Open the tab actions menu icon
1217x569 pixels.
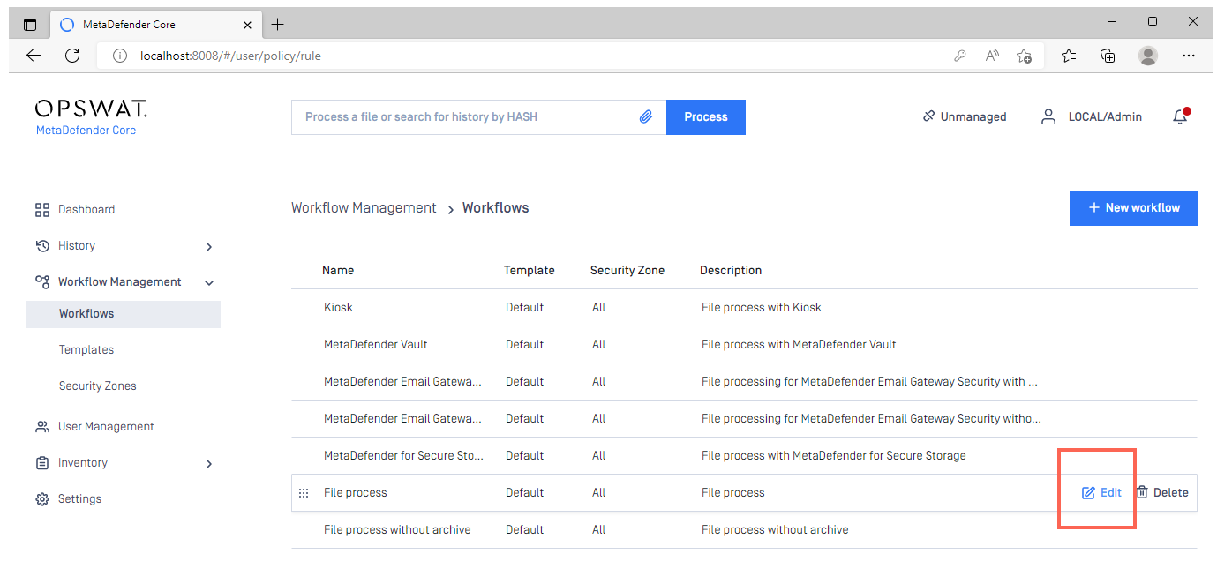(x=30, y=25)
